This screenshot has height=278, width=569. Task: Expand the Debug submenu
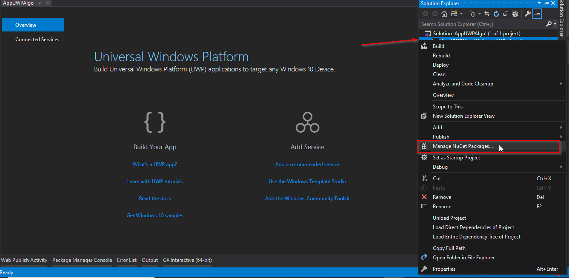(x=440, y=167)
